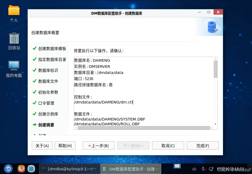The width and height of the screenshot is (252, 174).
Task: Open the keyboard tray icon
Action: (194, 169)
